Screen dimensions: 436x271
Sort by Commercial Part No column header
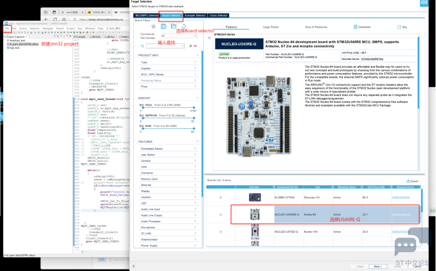(287, 187)
